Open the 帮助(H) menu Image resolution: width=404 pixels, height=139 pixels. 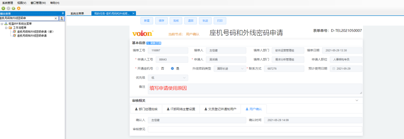(54, 3)
